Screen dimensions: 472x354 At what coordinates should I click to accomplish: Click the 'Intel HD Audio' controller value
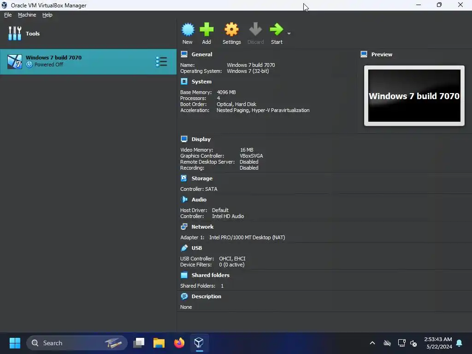(228, 216)
